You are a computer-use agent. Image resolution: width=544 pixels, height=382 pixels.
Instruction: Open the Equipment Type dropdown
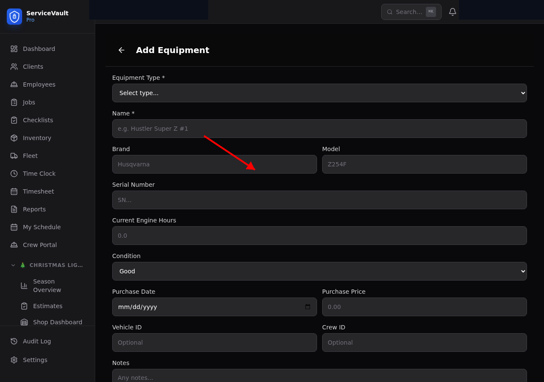click(x=319, y=93)
